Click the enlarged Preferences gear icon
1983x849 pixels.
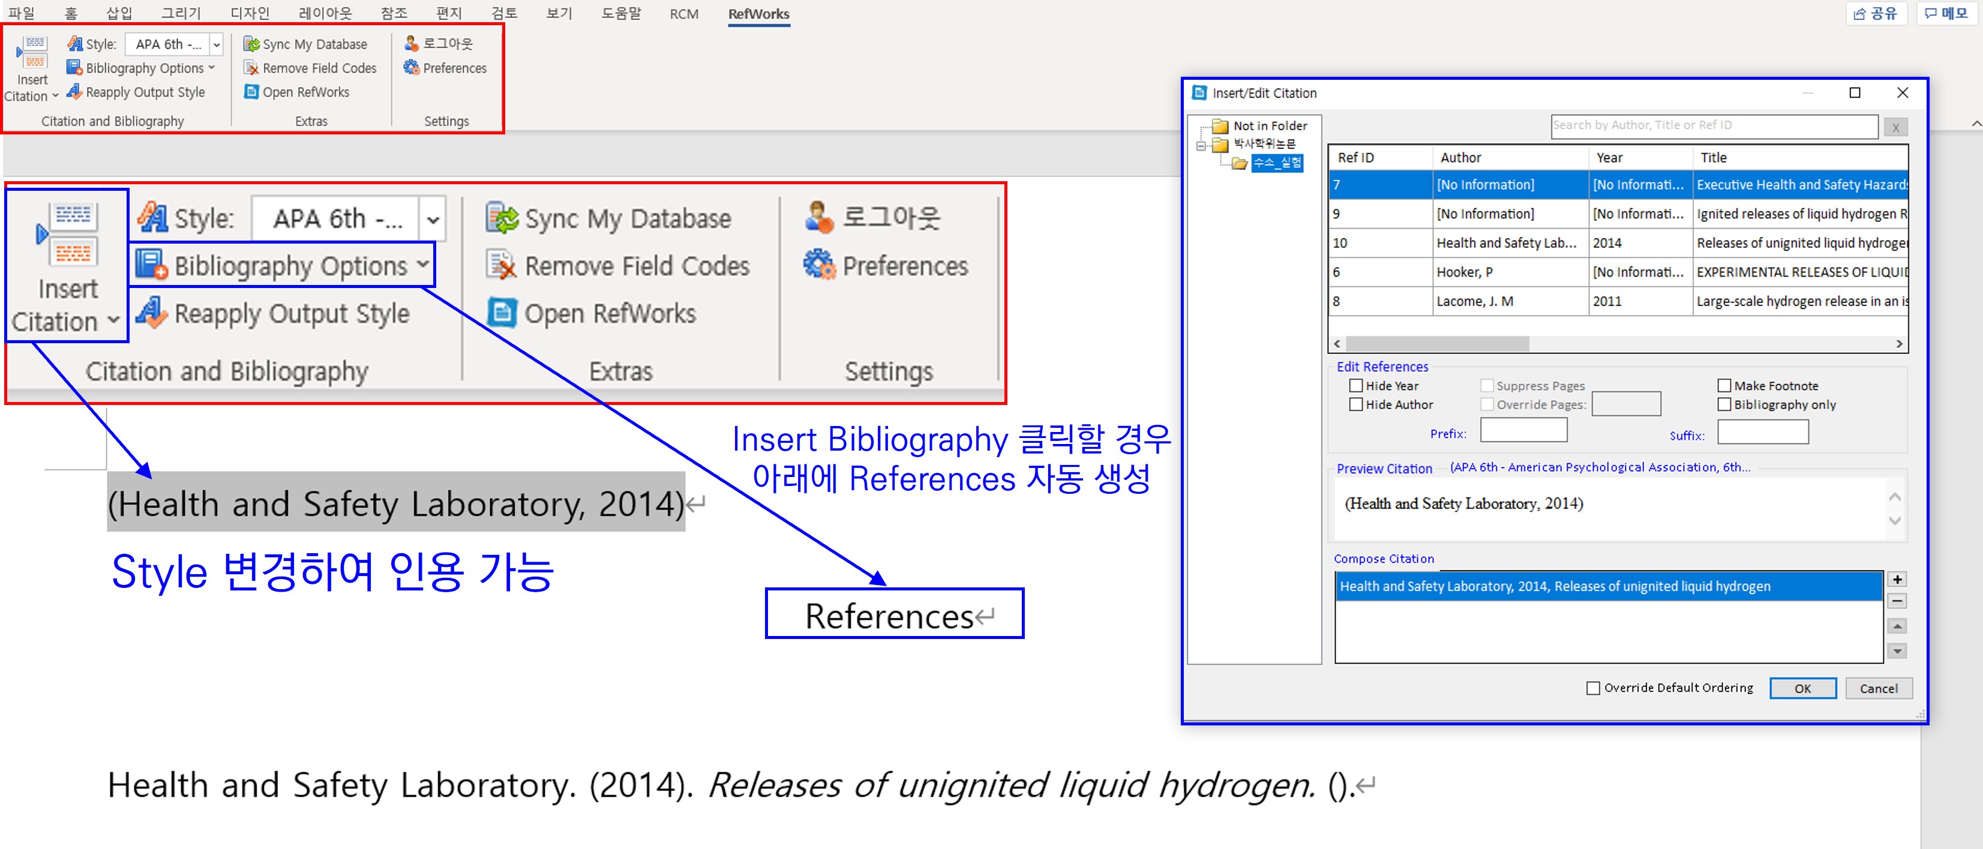819,265
